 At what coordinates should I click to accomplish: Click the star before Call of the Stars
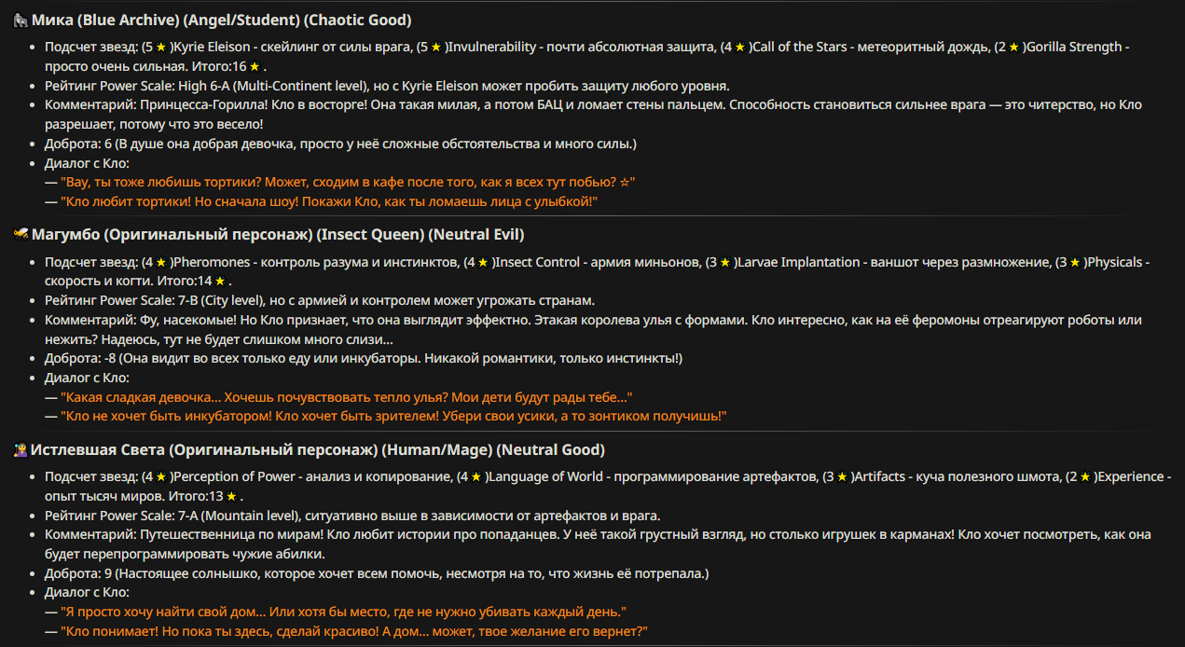click(x=739, y=48)
